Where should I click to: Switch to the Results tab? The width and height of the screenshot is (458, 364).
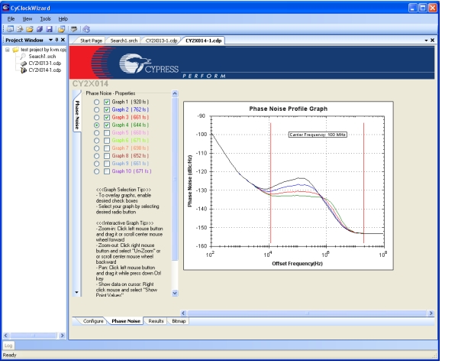pos(156,321)
